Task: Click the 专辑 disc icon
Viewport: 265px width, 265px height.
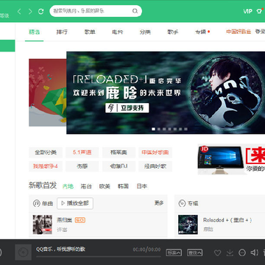Action: click(182, 203)
